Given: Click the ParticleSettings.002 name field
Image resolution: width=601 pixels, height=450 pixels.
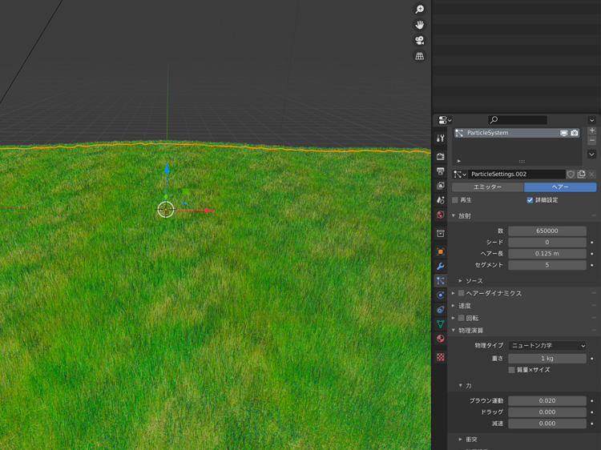Looking at the screenshot, I should pyautogui.click(x=515, y=174).
